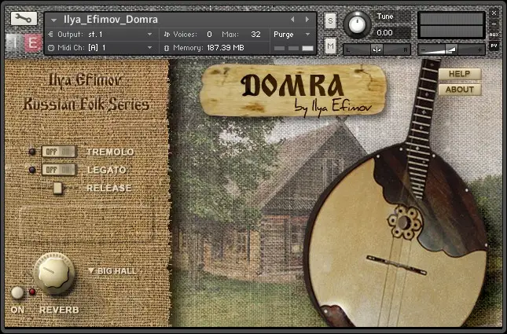Click the pan slider center marker

[x=377, y=50]
